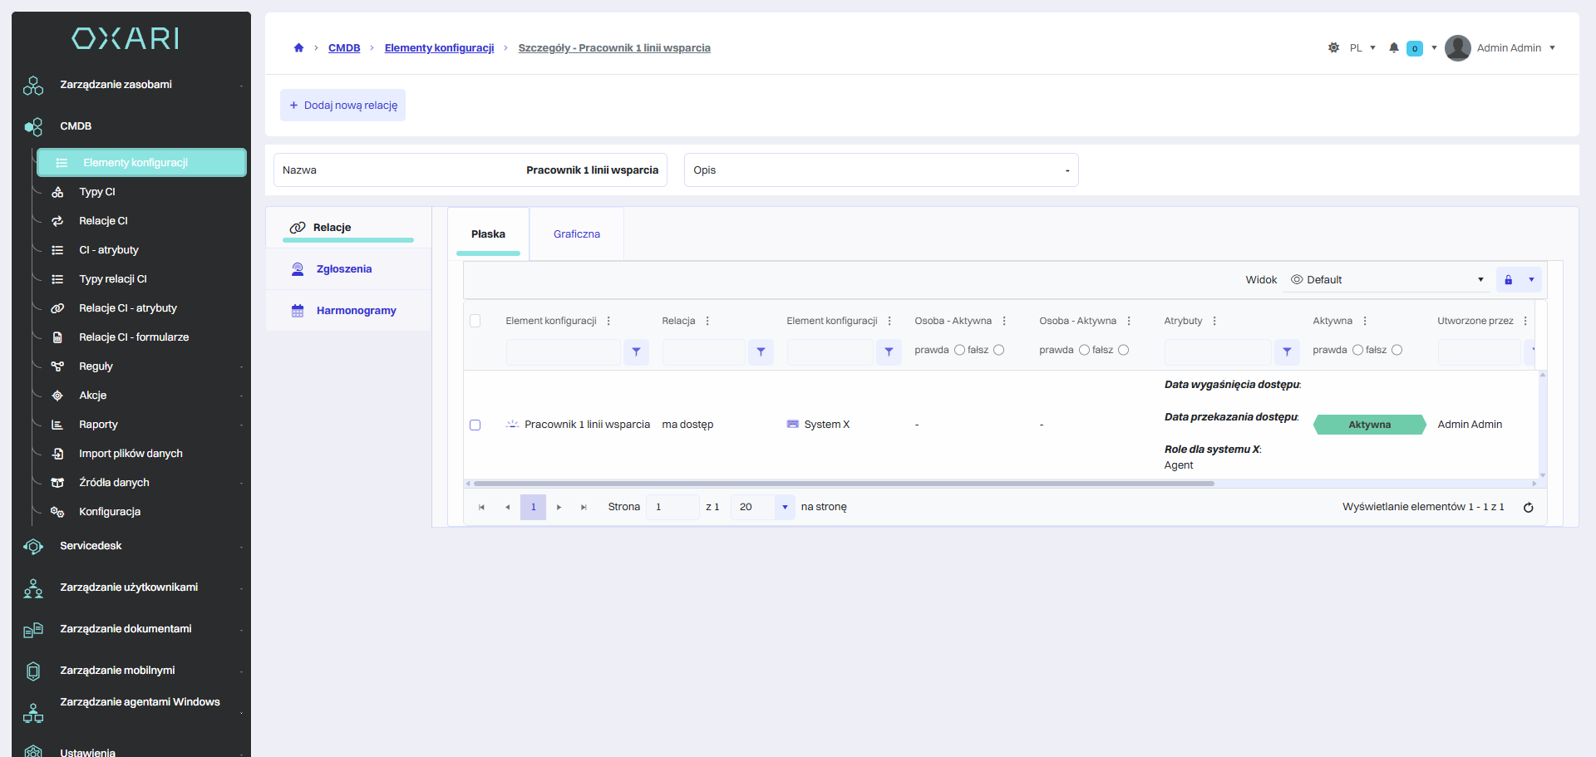
Task: Expand the PL language dropdown
Action: 1362,48
